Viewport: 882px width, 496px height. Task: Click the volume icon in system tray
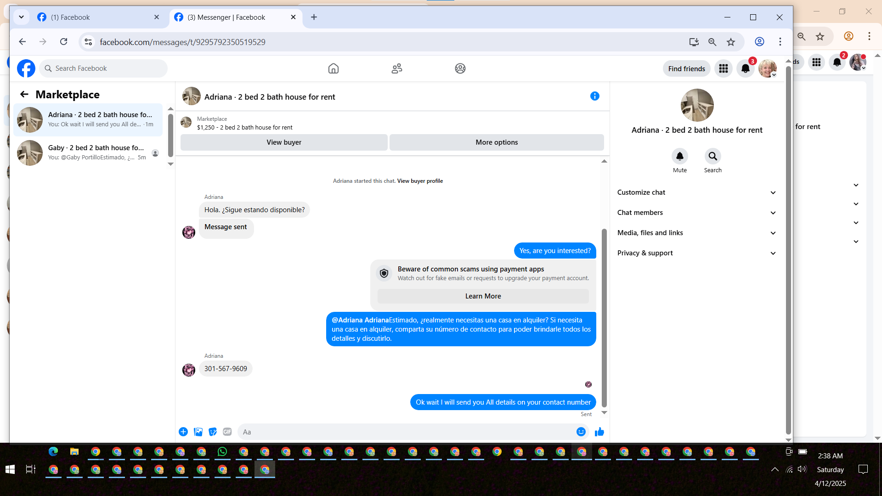click(802, 469)
